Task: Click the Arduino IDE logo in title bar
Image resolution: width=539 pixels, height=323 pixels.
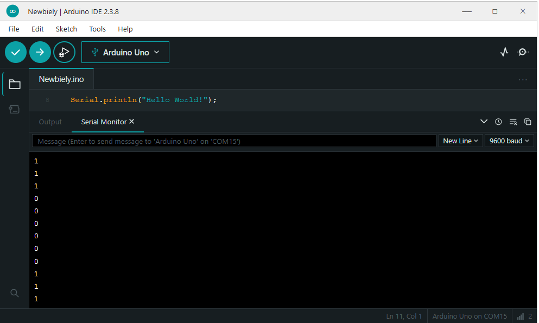Action: tap(12, 11)
